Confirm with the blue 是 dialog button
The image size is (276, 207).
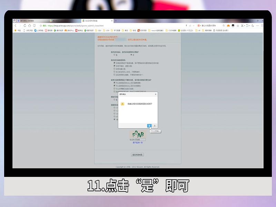[149, 126]
